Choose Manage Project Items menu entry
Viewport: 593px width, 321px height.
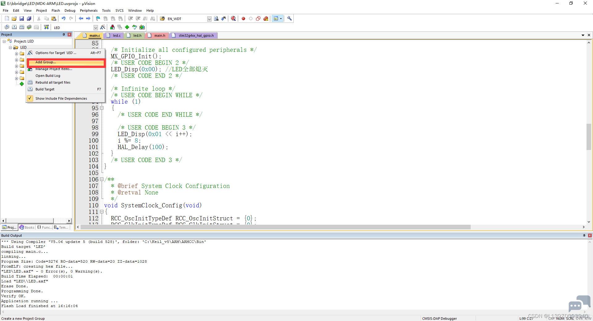[x=66, y=69]
